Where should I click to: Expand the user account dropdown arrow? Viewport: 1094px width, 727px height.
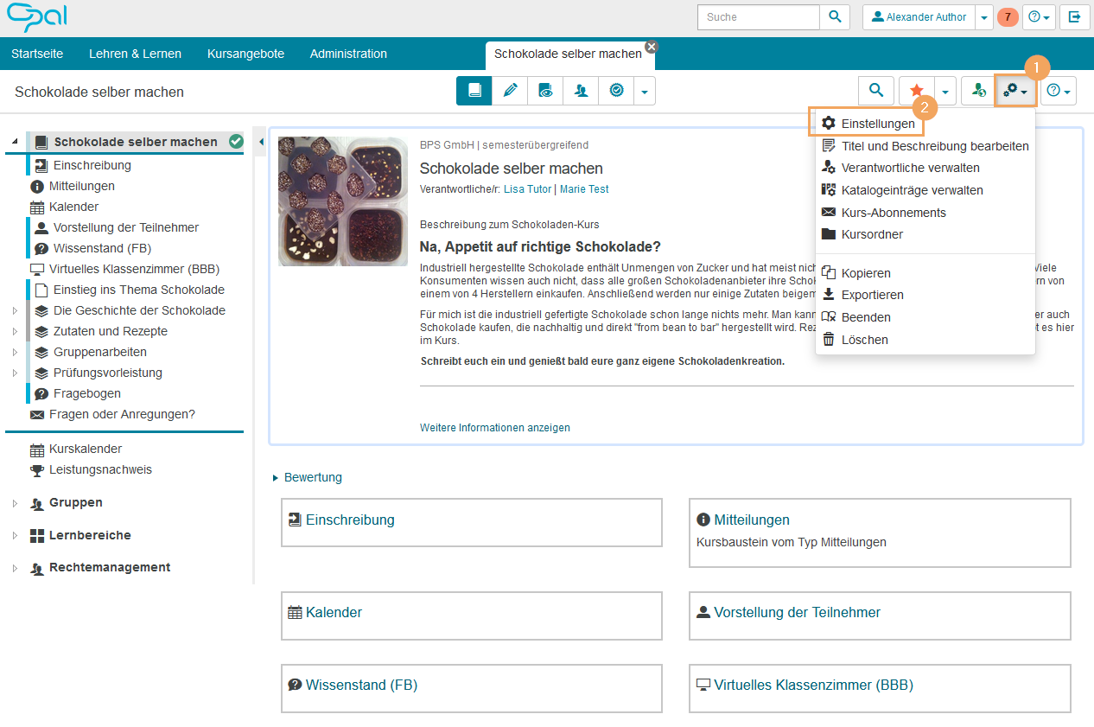(x=984, y=16)
